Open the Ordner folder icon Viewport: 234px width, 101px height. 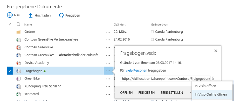click(x=18, y=32)
